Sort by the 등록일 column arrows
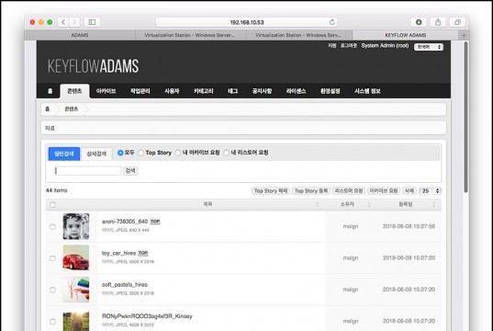Screen dimensions: 493x331 (434, 205)
